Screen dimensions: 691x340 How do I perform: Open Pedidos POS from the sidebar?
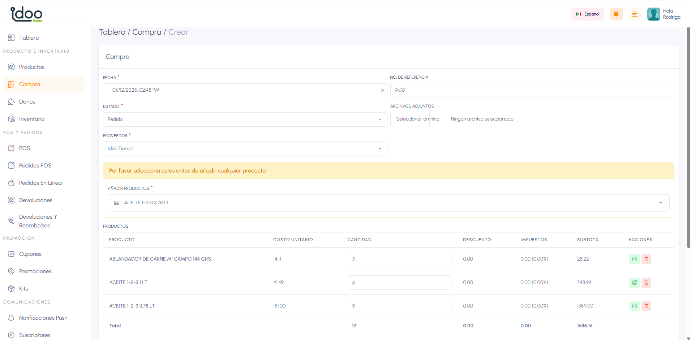click(35, 166)
